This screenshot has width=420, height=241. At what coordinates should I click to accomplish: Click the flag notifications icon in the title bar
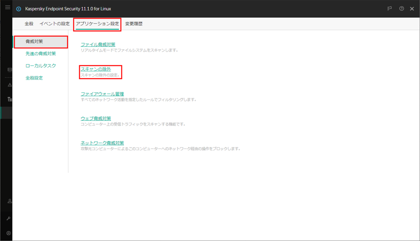pos(390,9)
